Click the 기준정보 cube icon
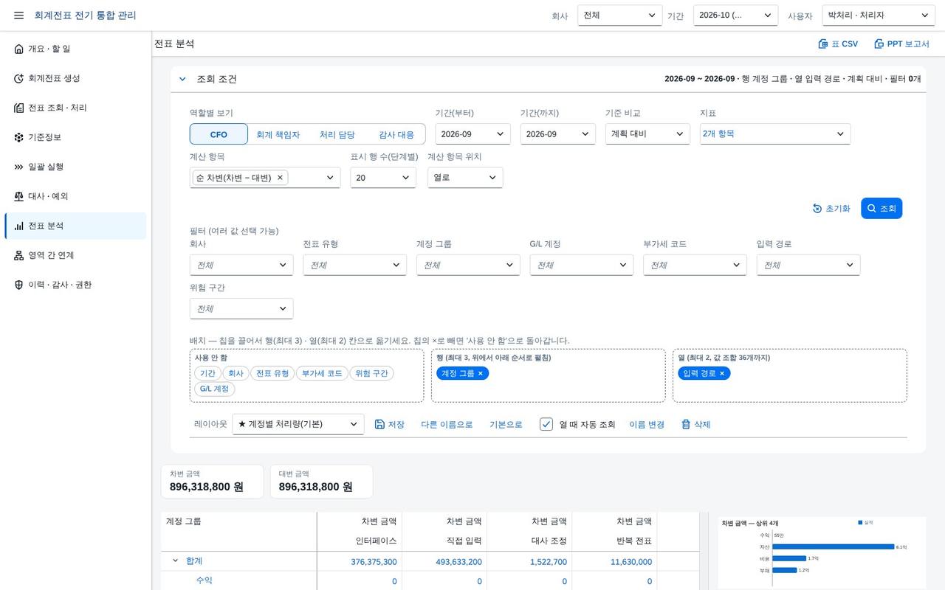The image size is (945, 590). click(19, 137)
